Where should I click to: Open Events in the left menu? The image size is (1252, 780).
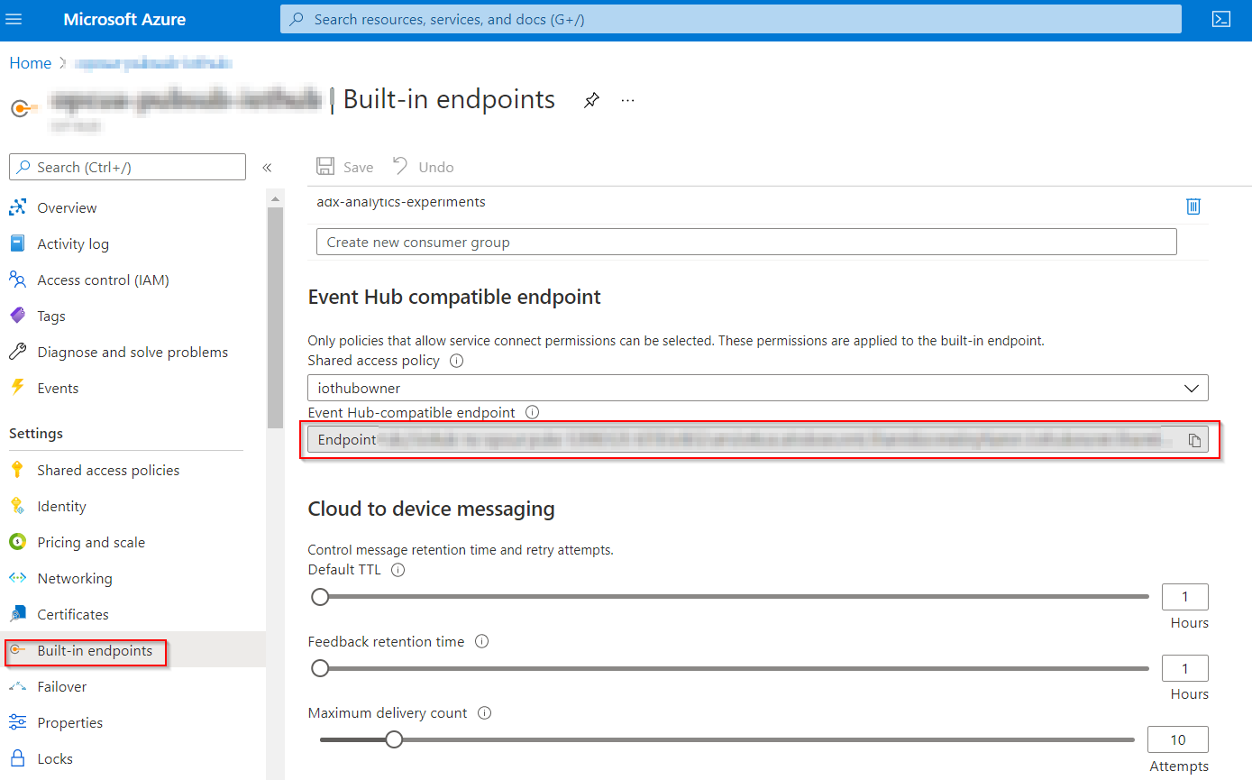tap(58, 388)
